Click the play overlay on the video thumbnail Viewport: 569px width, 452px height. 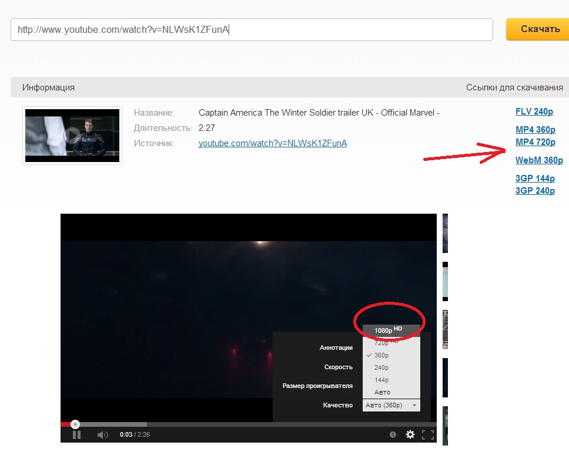tap(72, 136)
